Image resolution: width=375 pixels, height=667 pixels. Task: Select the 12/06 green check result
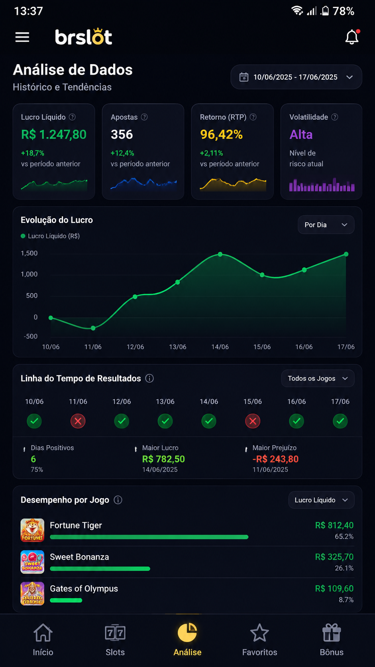point(122,421)
